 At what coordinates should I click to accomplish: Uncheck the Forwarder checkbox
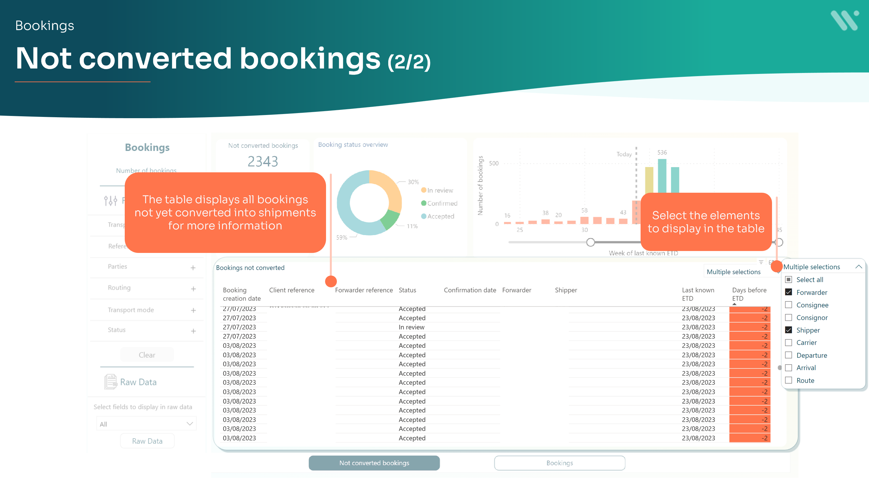coord(789,292)
